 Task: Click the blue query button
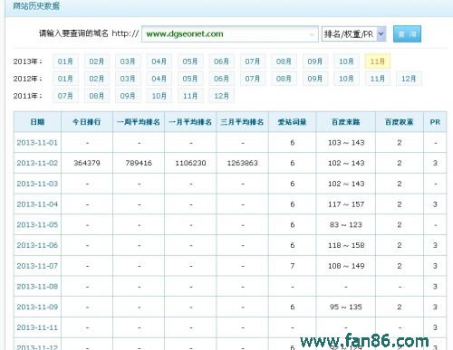pos(407,33)
